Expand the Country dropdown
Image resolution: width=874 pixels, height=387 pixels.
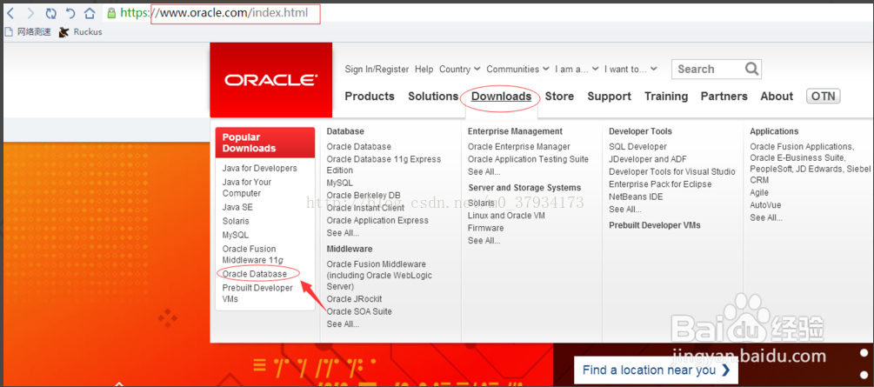click(460, 70)
